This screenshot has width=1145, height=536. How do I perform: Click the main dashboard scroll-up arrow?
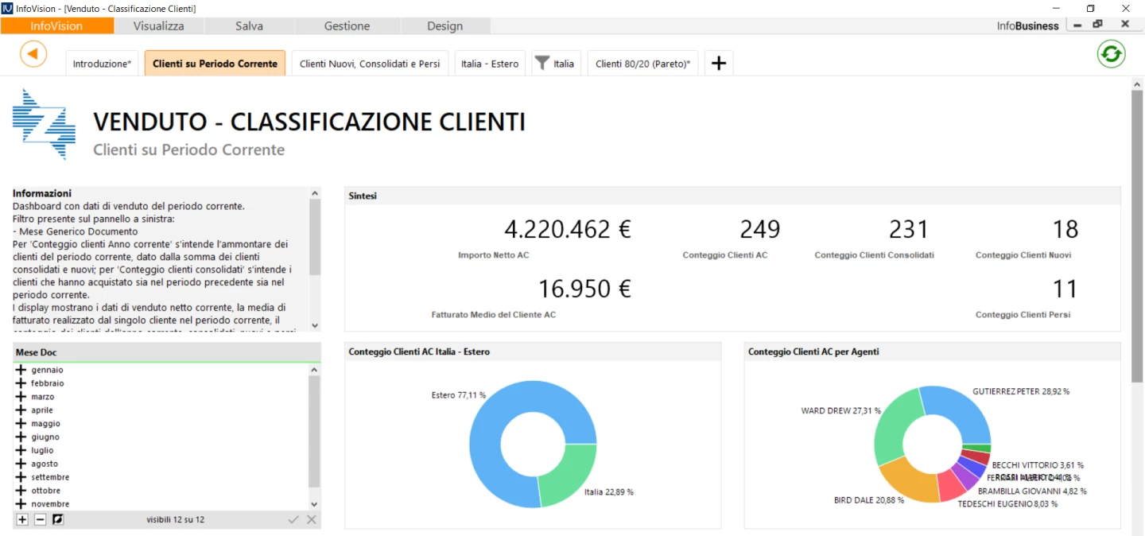point(1137,84)
